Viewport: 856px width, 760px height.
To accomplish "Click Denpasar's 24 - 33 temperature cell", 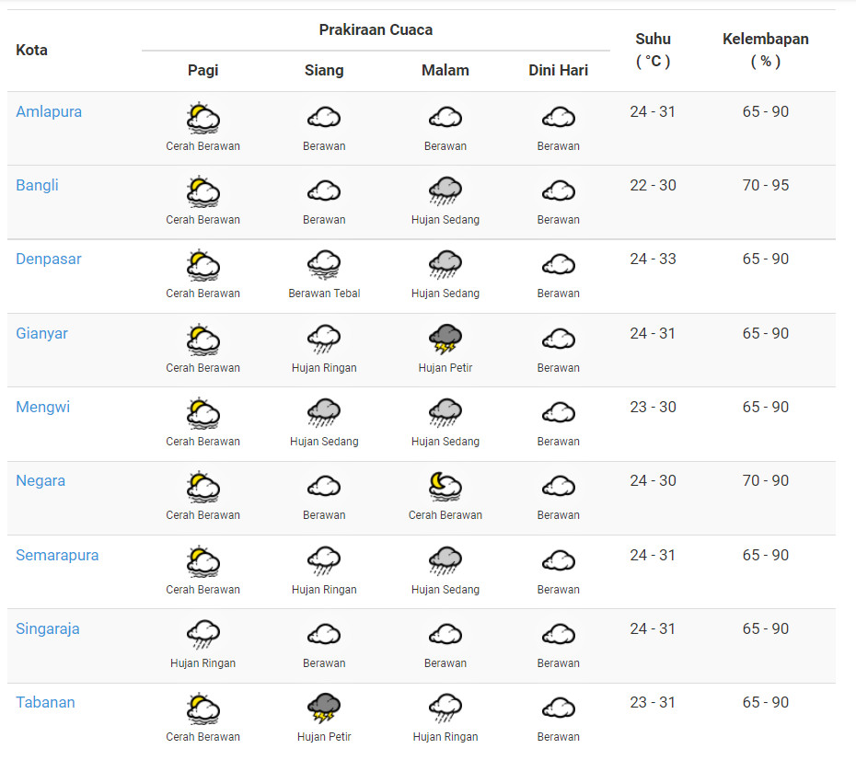I will click(x=653, y=259).
